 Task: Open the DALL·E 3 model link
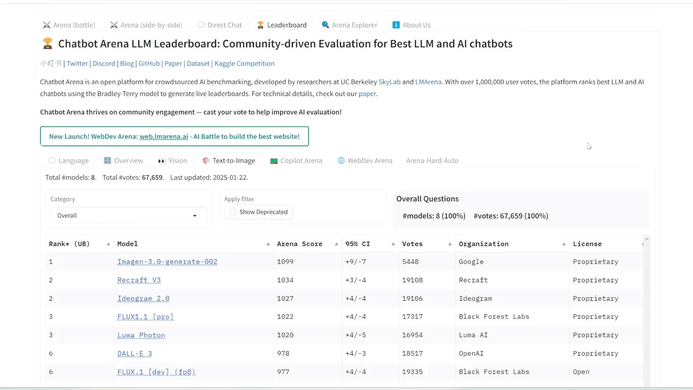pyautogui.click(x=135, y=354)
